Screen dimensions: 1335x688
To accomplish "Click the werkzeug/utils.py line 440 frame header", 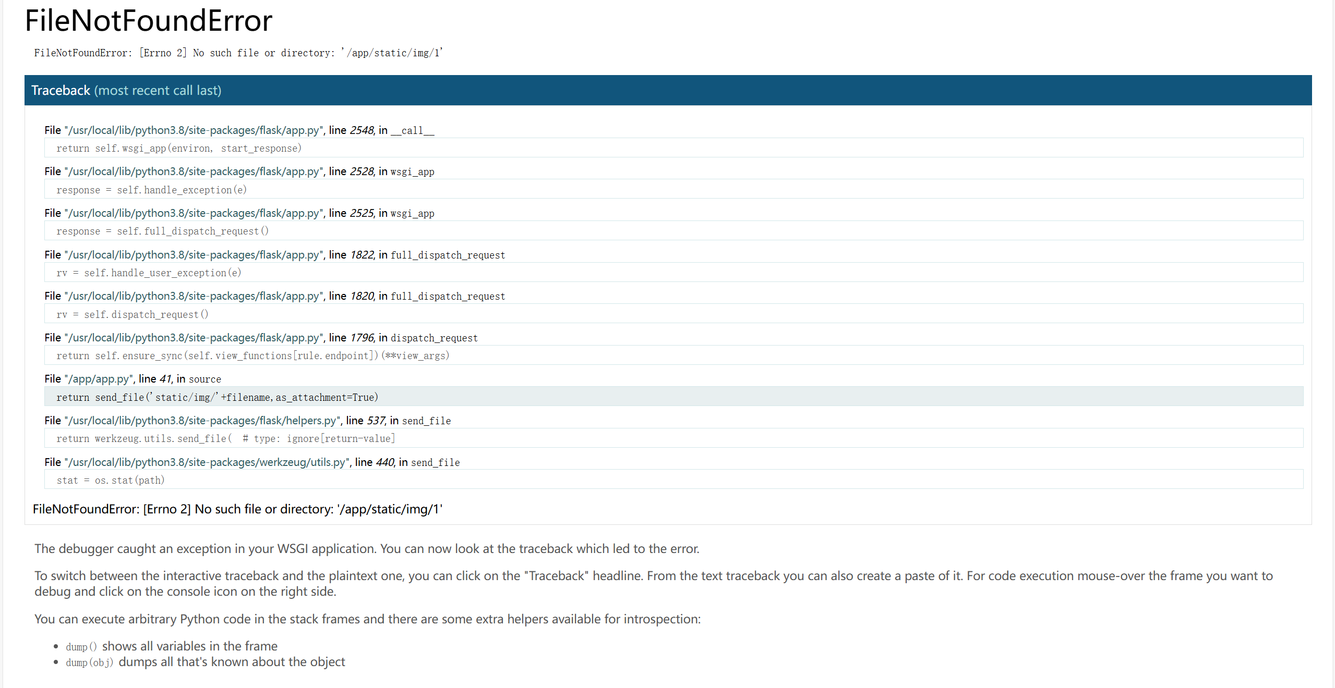I will pyautogui.click(x=252, y=462).
